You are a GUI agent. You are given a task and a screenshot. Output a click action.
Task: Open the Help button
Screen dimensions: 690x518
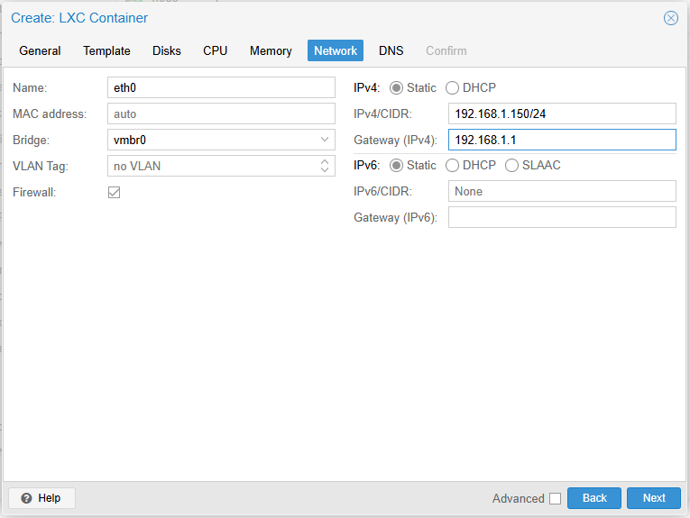[x=41, y=498]
